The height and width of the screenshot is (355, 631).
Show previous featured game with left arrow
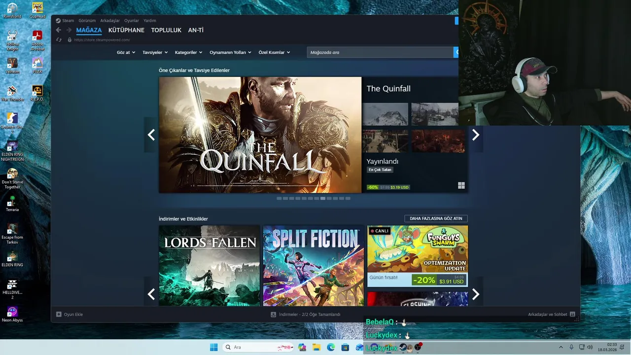click(151, 135)
